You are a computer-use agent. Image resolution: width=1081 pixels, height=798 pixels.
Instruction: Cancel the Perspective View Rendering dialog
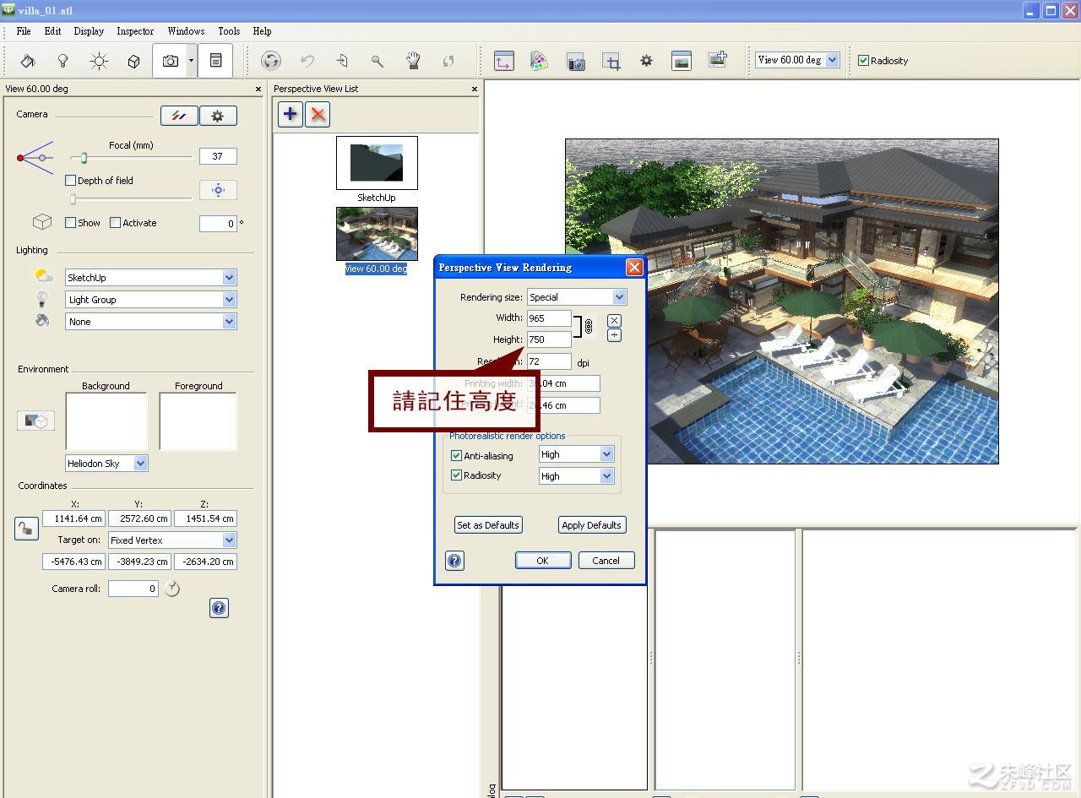click(606, 561)
